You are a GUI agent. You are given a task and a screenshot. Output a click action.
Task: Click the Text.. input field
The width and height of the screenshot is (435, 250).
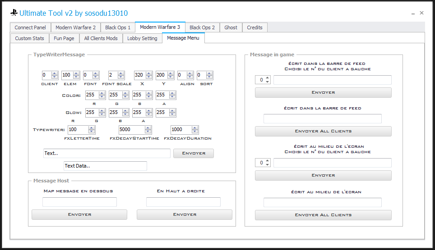pos(107,153)
